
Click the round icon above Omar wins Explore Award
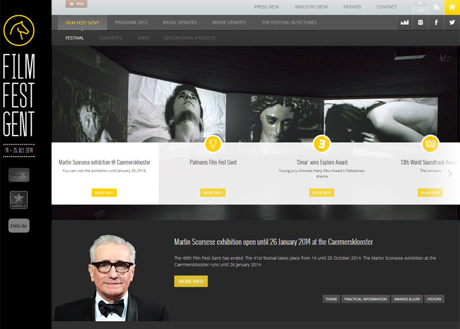321,144
